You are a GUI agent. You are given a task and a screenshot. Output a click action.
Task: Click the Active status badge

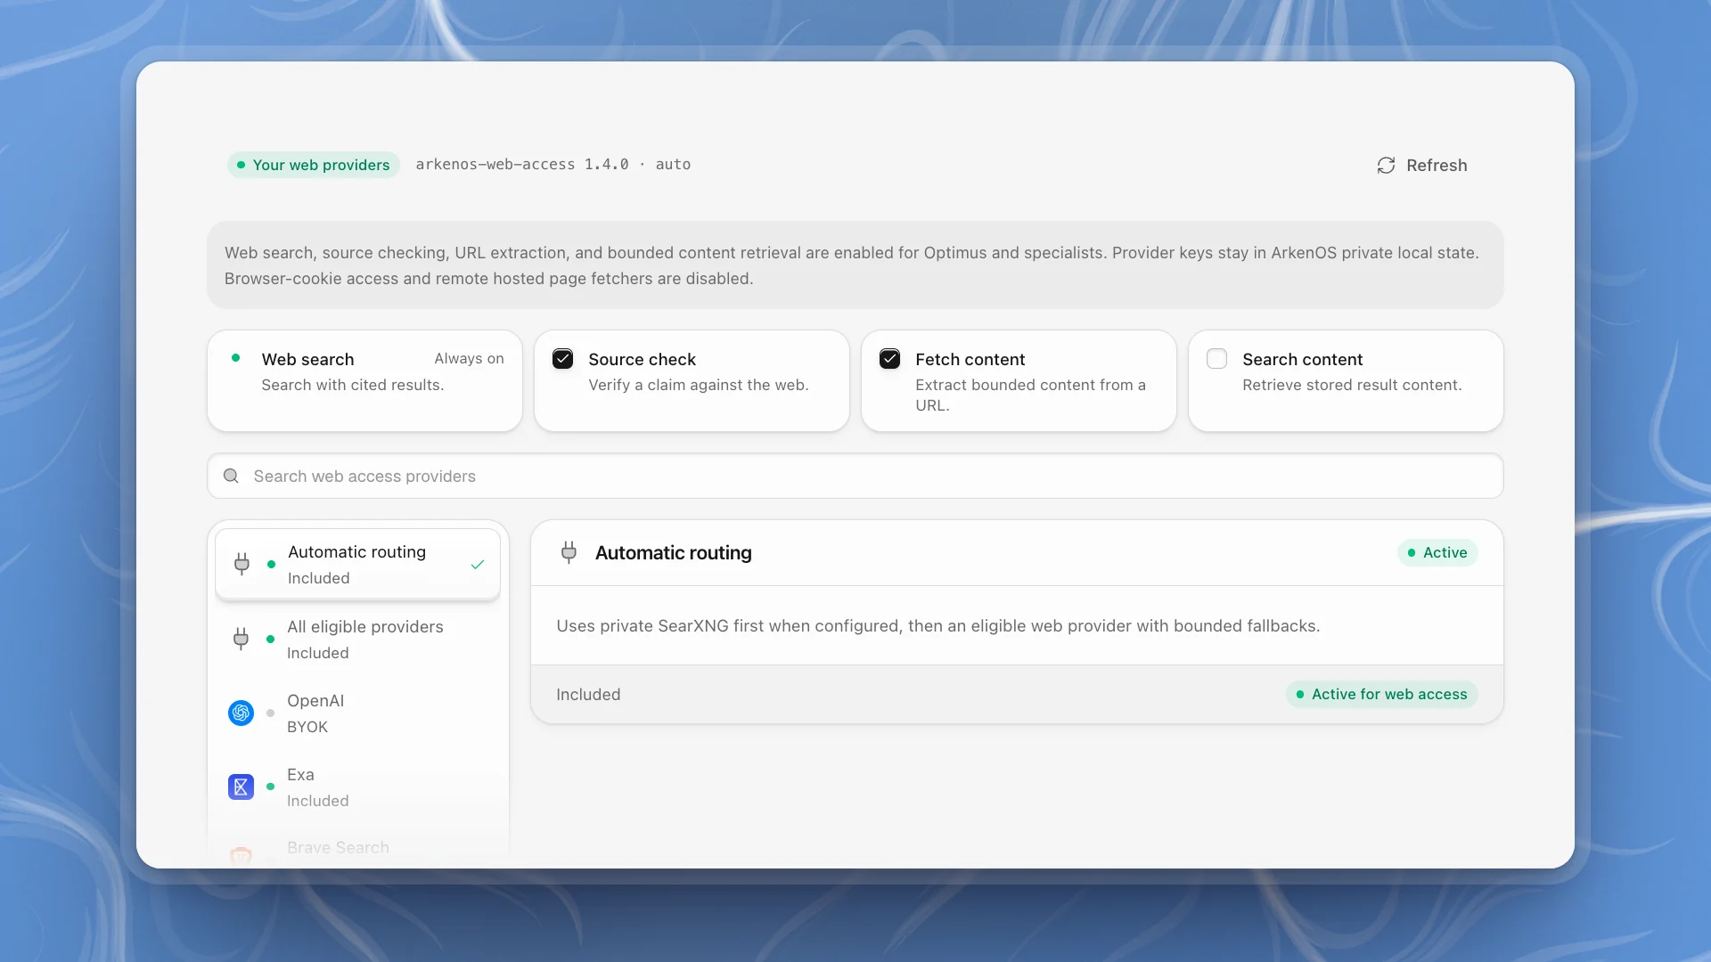[1437, 552]
